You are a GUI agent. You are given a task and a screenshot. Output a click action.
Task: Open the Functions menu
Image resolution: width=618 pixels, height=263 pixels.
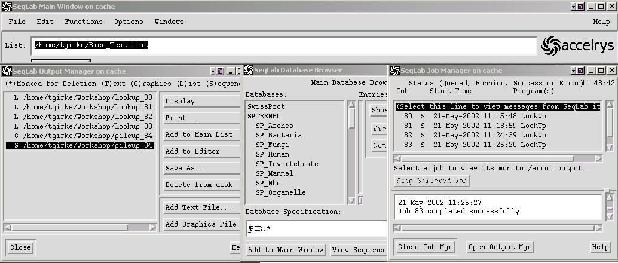pos(84,22)
